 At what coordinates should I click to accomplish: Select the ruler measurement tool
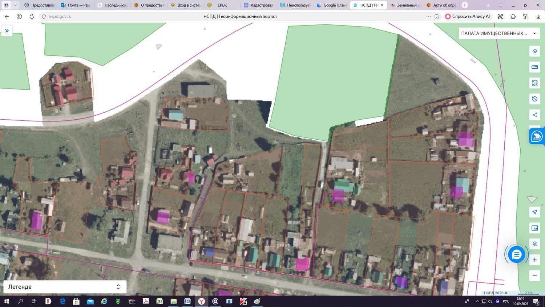pos(534,67)
